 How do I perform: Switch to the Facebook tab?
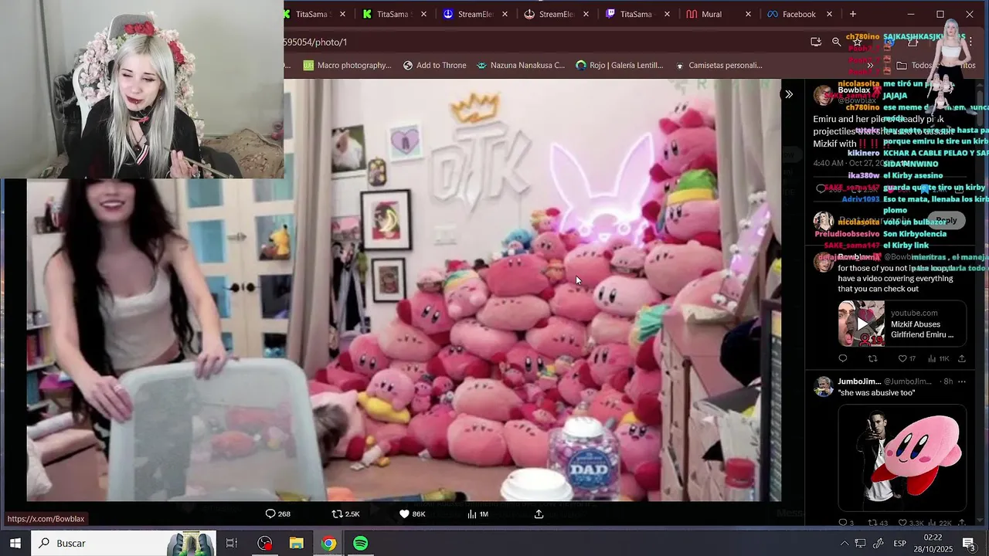pyautogui.click(x=799, y=14)
